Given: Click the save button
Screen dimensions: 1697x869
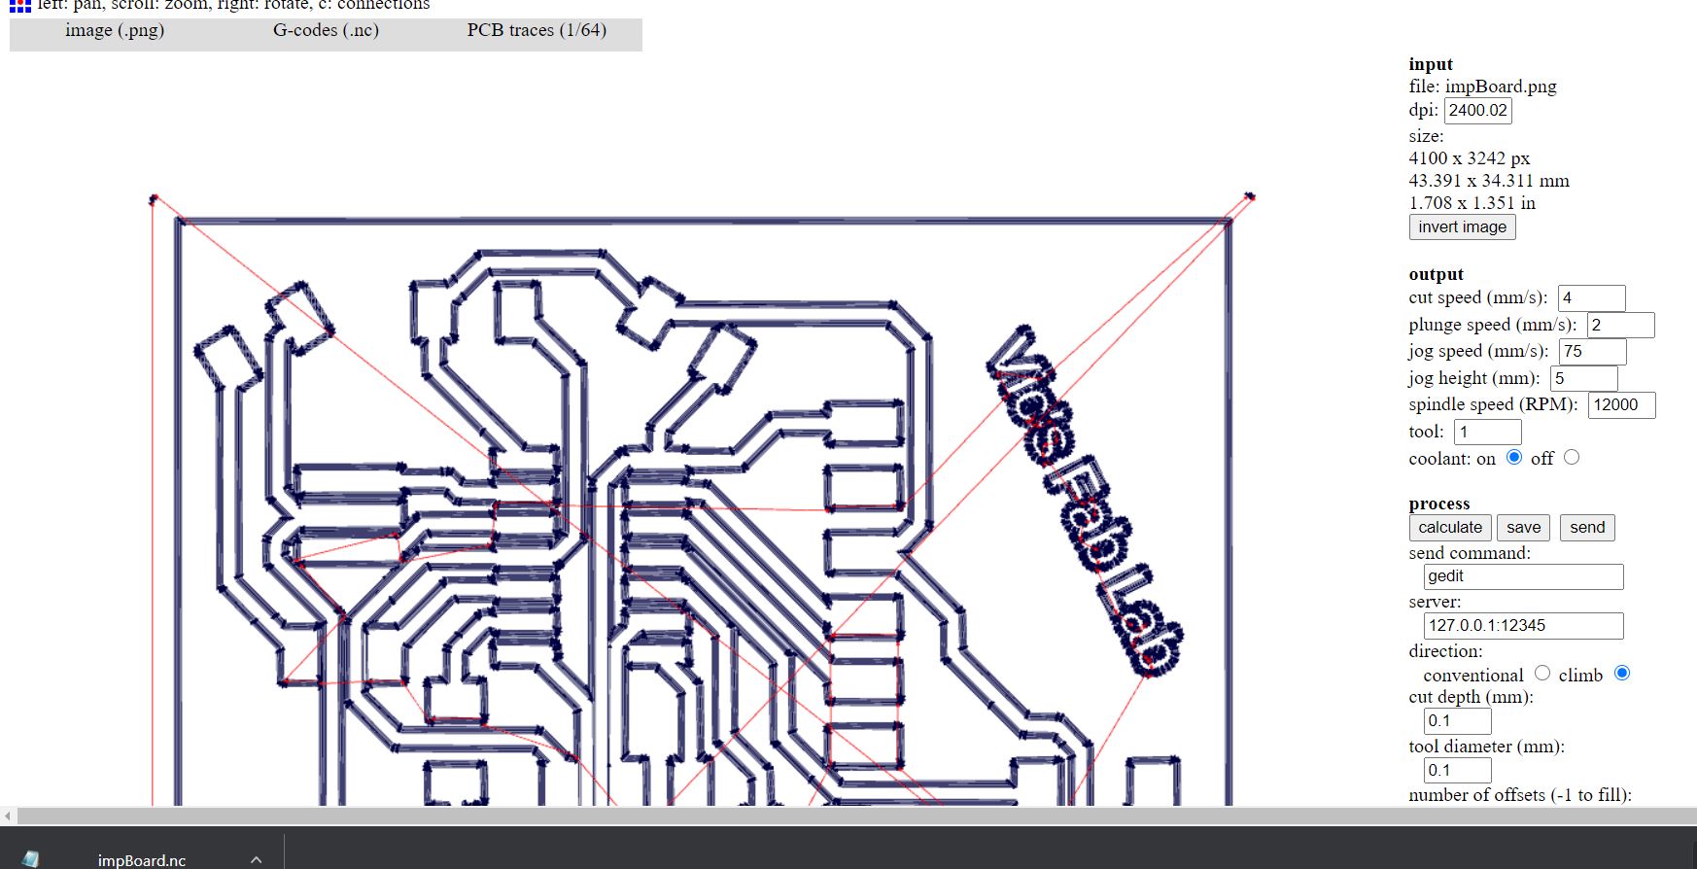Looking at the screenshot, I should point(1523,528).
